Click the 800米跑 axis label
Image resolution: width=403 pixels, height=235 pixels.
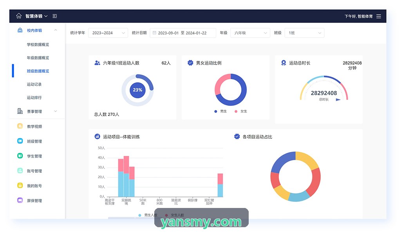(159, 202)
